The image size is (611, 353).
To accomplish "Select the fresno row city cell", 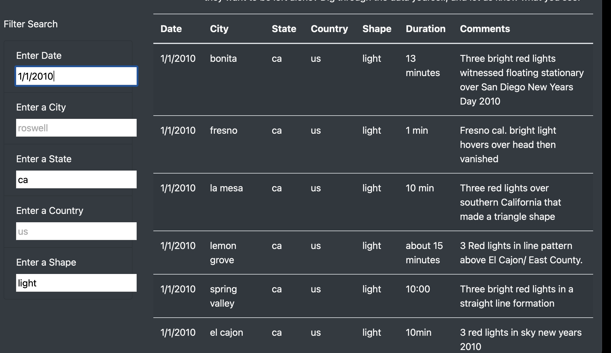I will (x=223, y=130).
